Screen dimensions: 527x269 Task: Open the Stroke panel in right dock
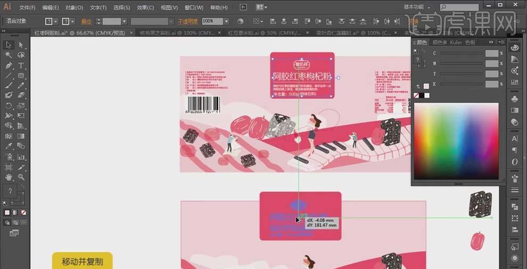point(515,190)
